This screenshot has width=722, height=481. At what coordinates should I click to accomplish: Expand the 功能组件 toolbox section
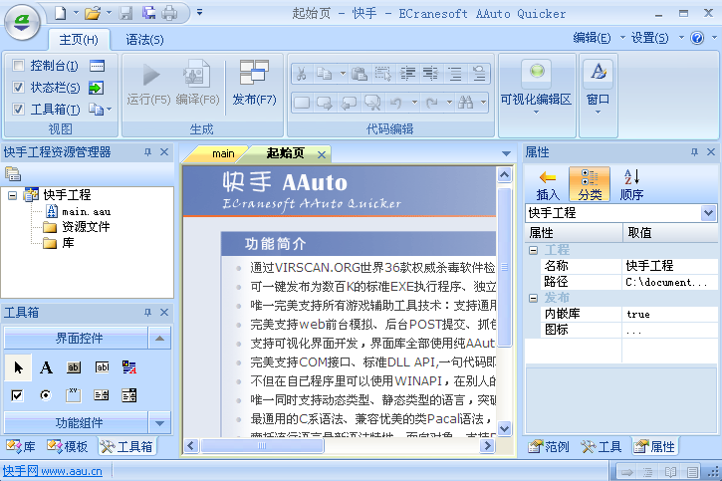159,422
